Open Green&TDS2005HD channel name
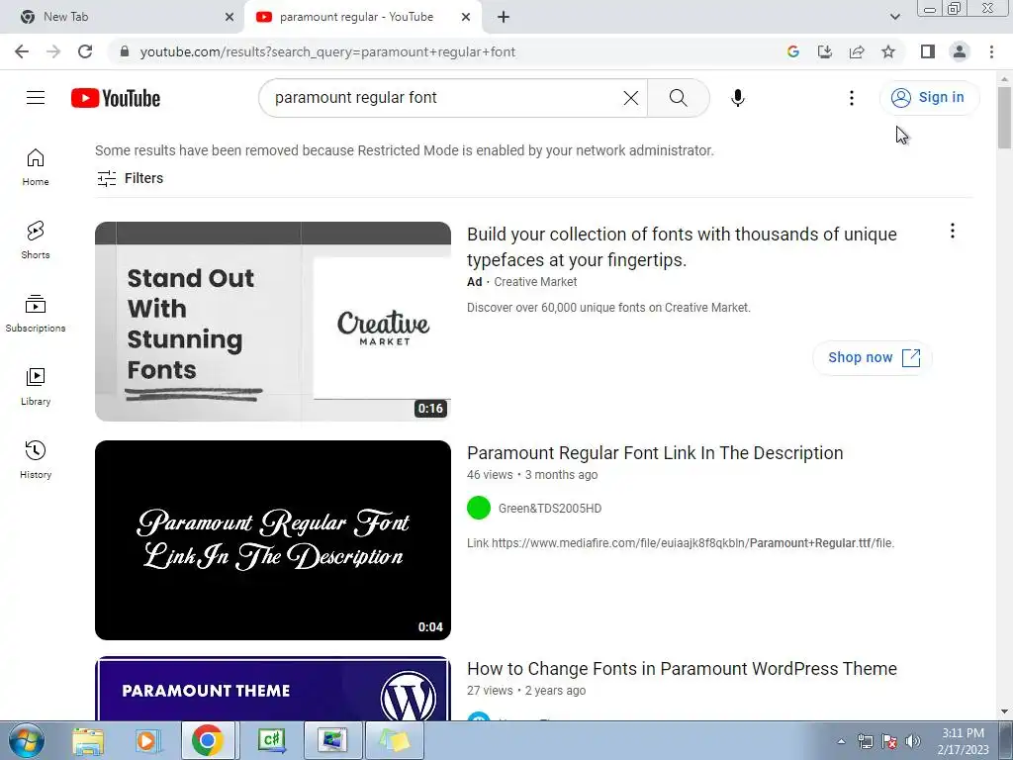Viewport: 1013px width, 760px height. coord(550,509)
